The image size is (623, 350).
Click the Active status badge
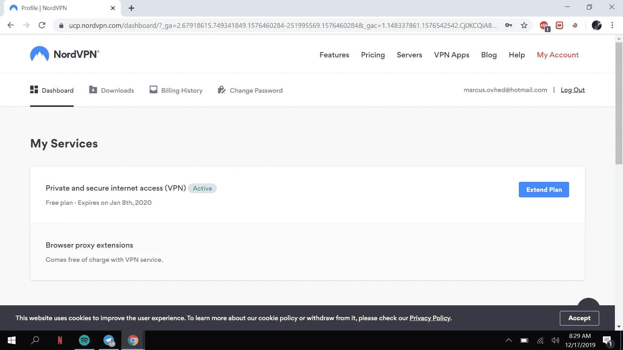click(202, 188)
